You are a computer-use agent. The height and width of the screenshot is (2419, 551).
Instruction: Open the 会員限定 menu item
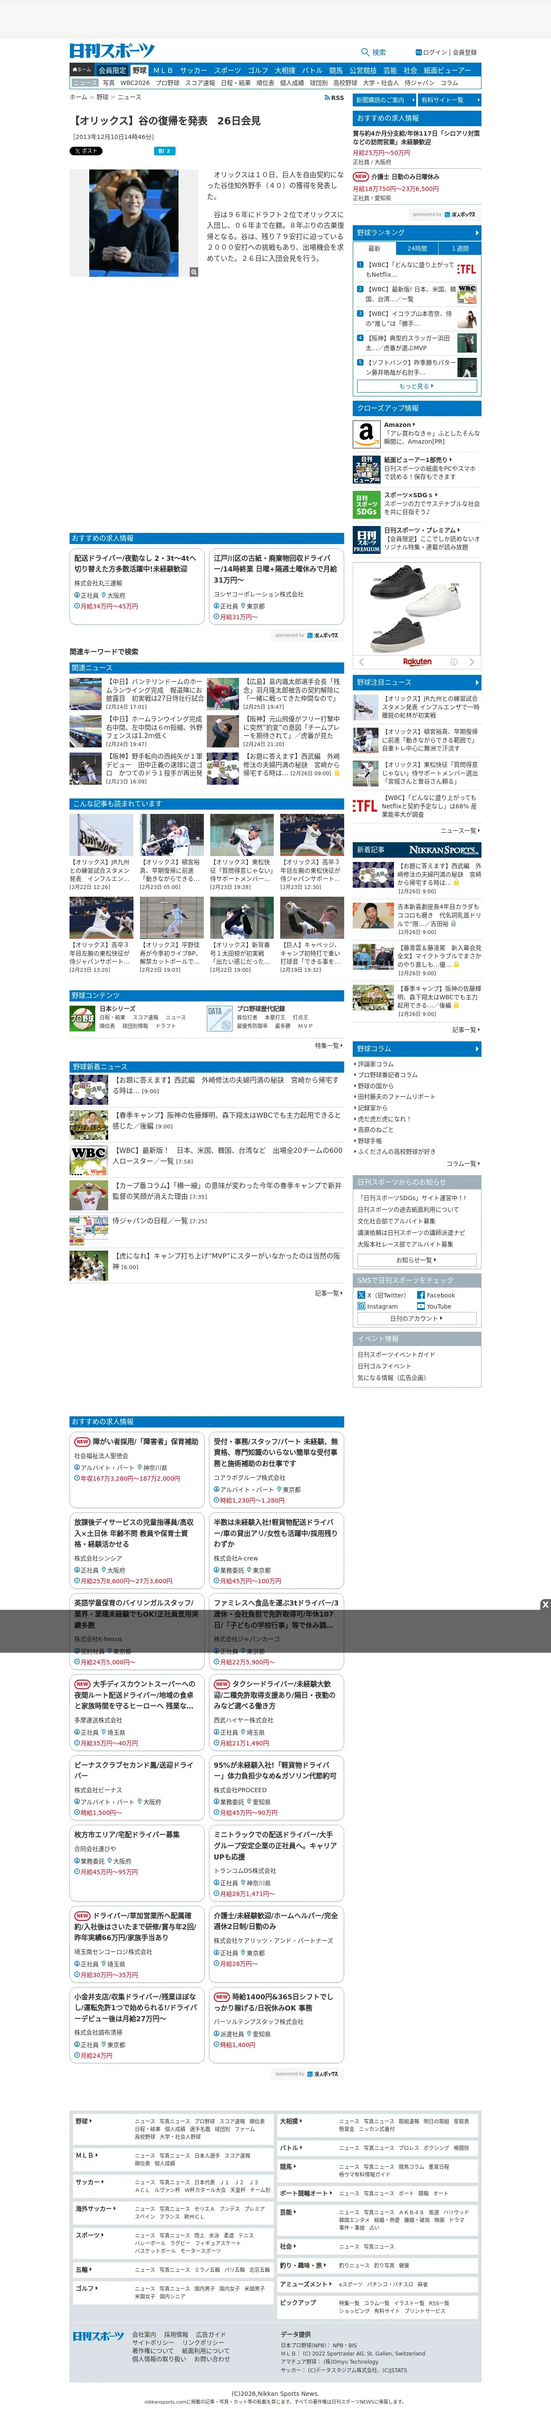(112, 70)
